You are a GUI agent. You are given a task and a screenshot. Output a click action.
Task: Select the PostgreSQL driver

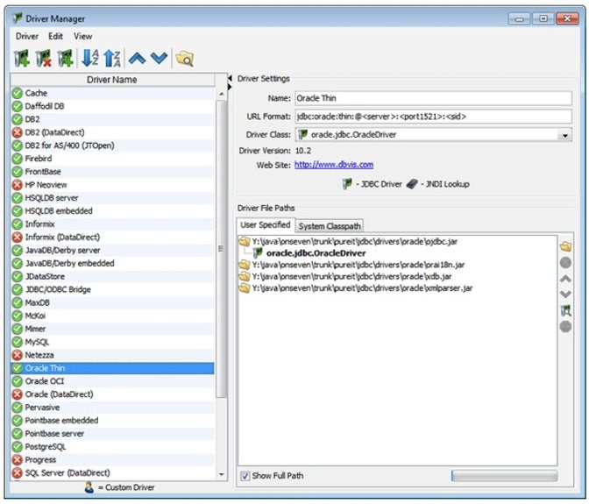(x=112, y=447)
